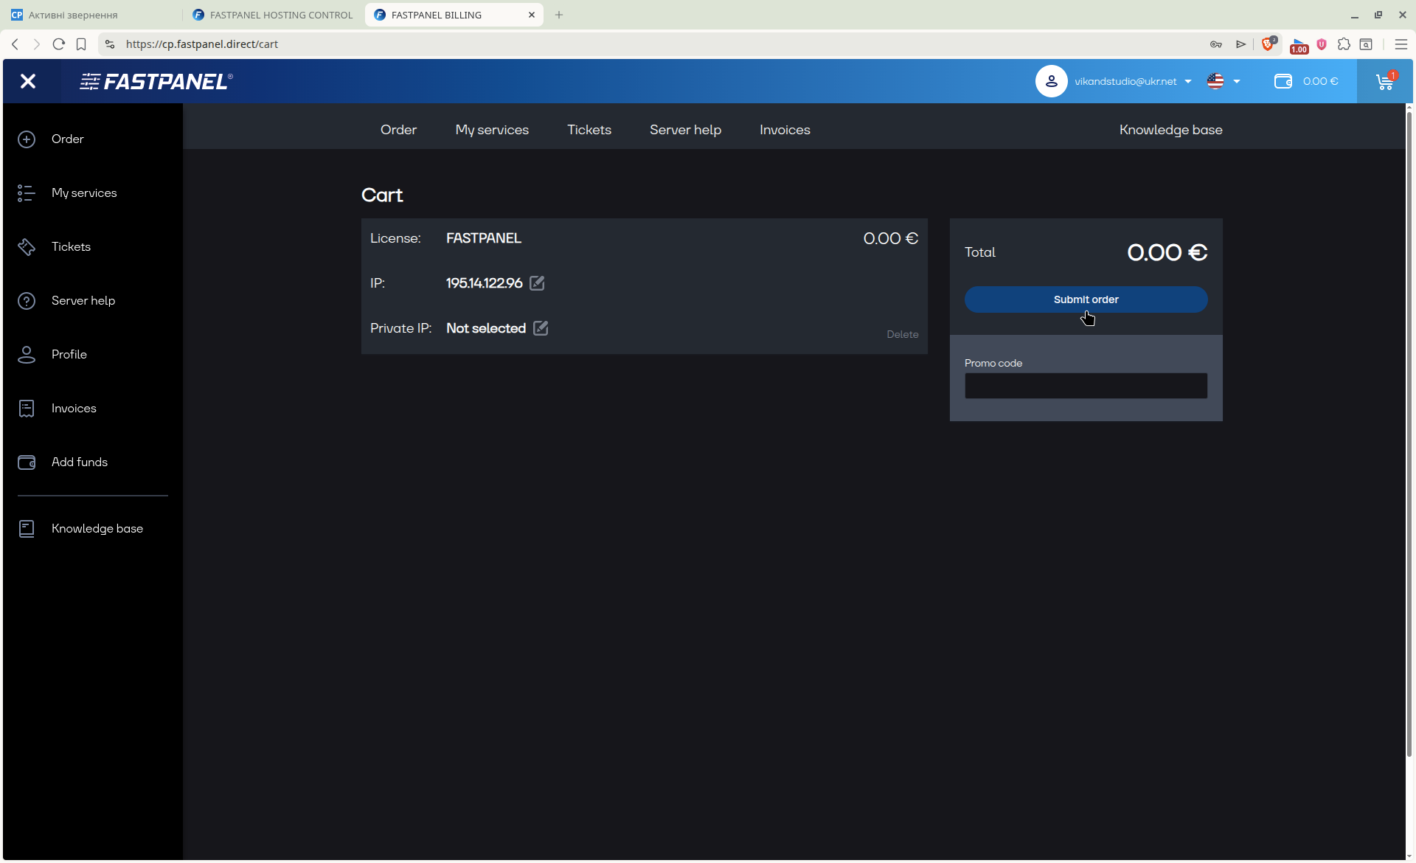Open Invoices in top navigation

click(785, 130)
